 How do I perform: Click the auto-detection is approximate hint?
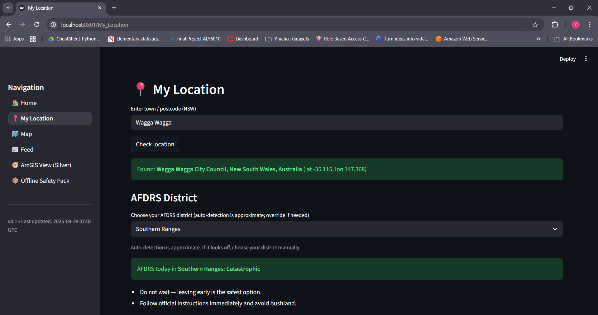[x=216, y=248]
